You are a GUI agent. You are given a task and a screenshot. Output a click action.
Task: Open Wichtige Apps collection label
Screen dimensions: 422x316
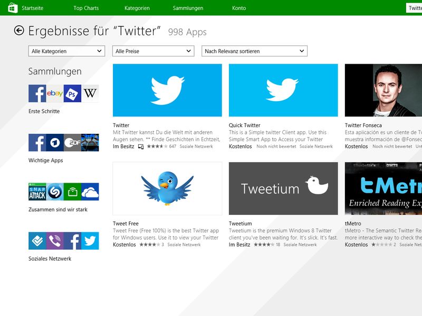(x=46, y=161)
